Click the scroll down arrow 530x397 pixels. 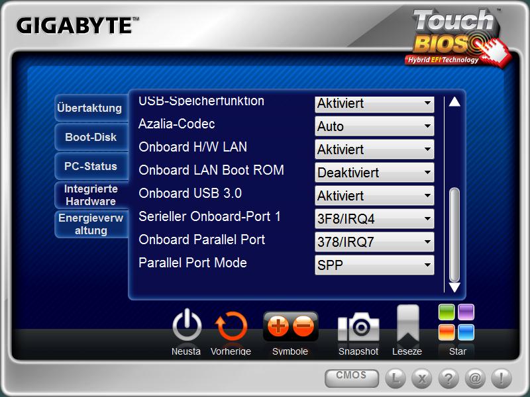[454, 287]
